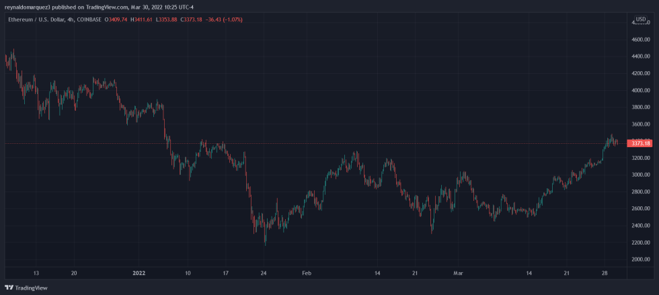Click the 13 date label on time axis
This screenshot has height=295, width=659.
click(x=36, y=273)
